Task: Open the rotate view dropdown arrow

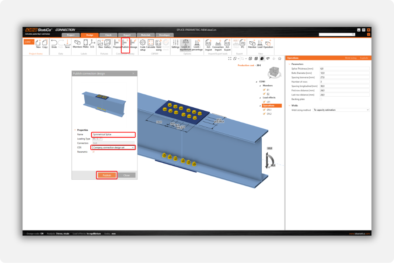Action: click(238, 59)
